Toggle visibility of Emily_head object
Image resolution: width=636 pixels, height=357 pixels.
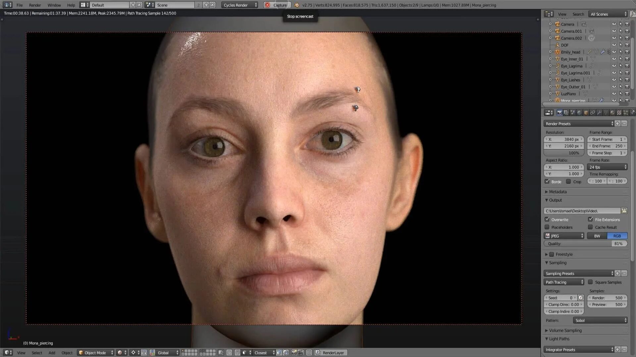click(x=614, y=52)
